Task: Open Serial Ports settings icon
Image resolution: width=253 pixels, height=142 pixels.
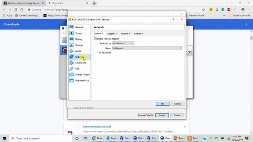Action: [x=72, y=63]
